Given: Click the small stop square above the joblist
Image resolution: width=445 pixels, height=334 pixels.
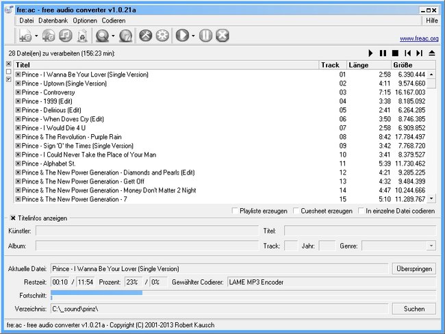Looking at the screenshot, I should coord(395,53).
